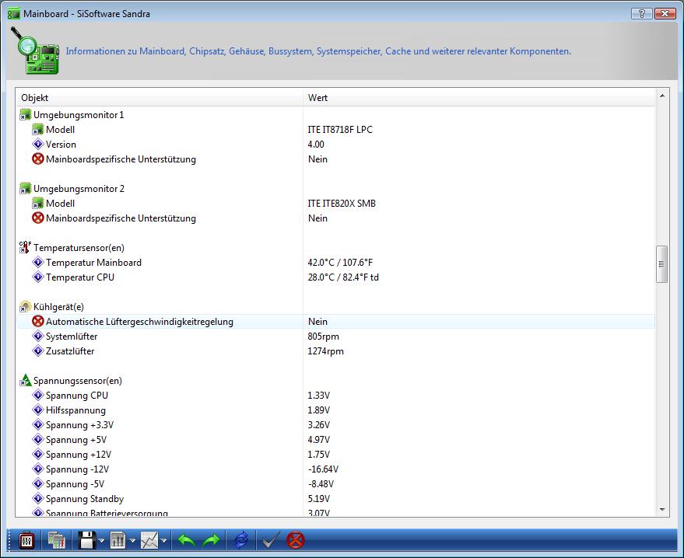Click the line graph icon in toolbar
Viewport: 684px width, 558px height.
pos(149,540)
